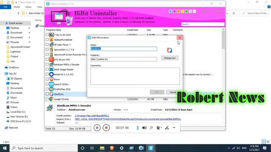This screenshot has height=152, width=271.
Task: Click Cortana circle on taskbar
Action: pos(83,148)
